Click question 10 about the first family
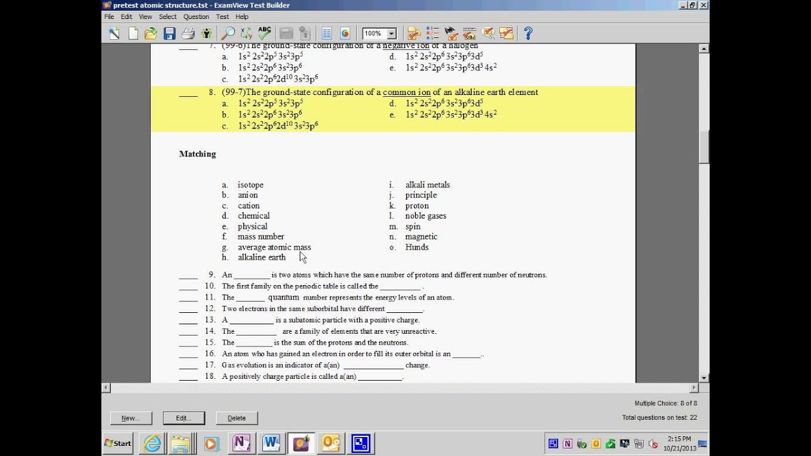 coord(323,286)
